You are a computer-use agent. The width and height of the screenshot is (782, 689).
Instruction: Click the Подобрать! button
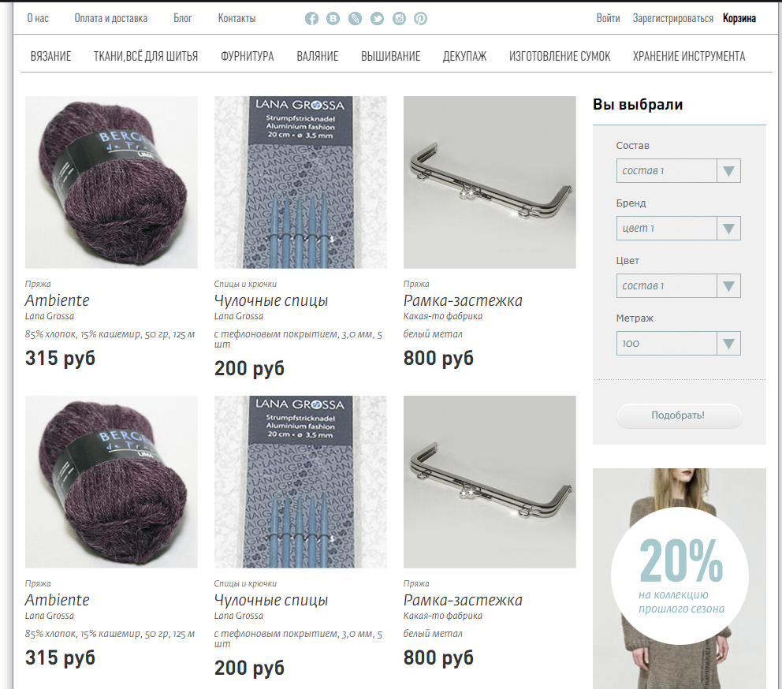679,415
